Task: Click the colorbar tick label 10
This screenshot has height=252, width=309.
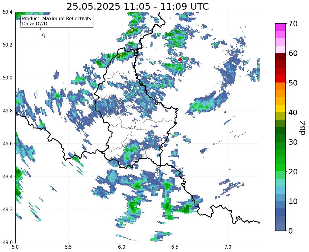Action: click(x=292, y=201)
